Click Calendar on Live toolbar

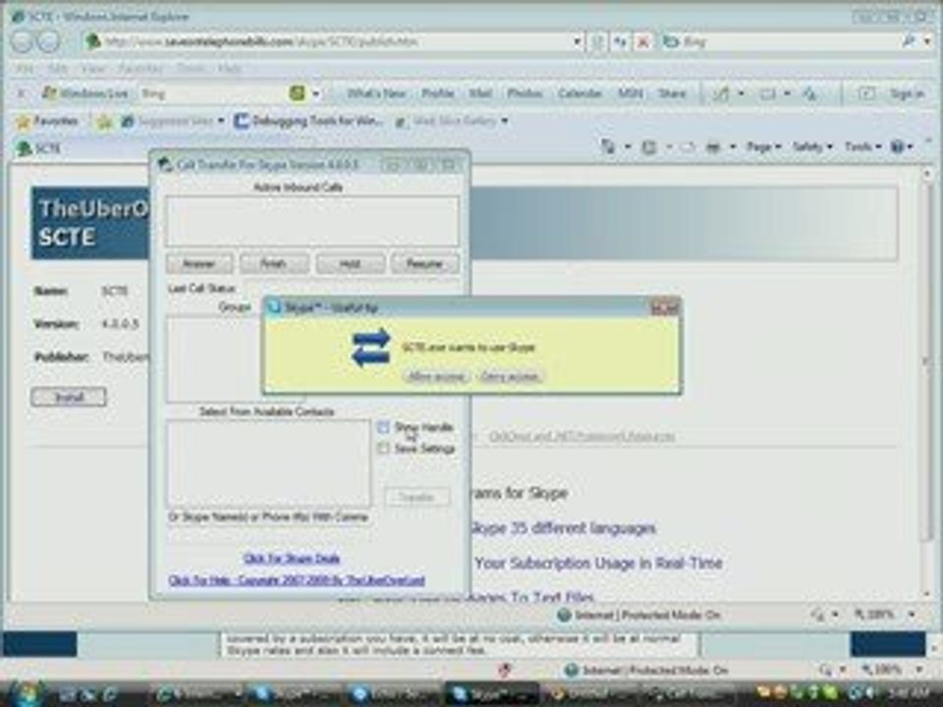coord(580,93)
